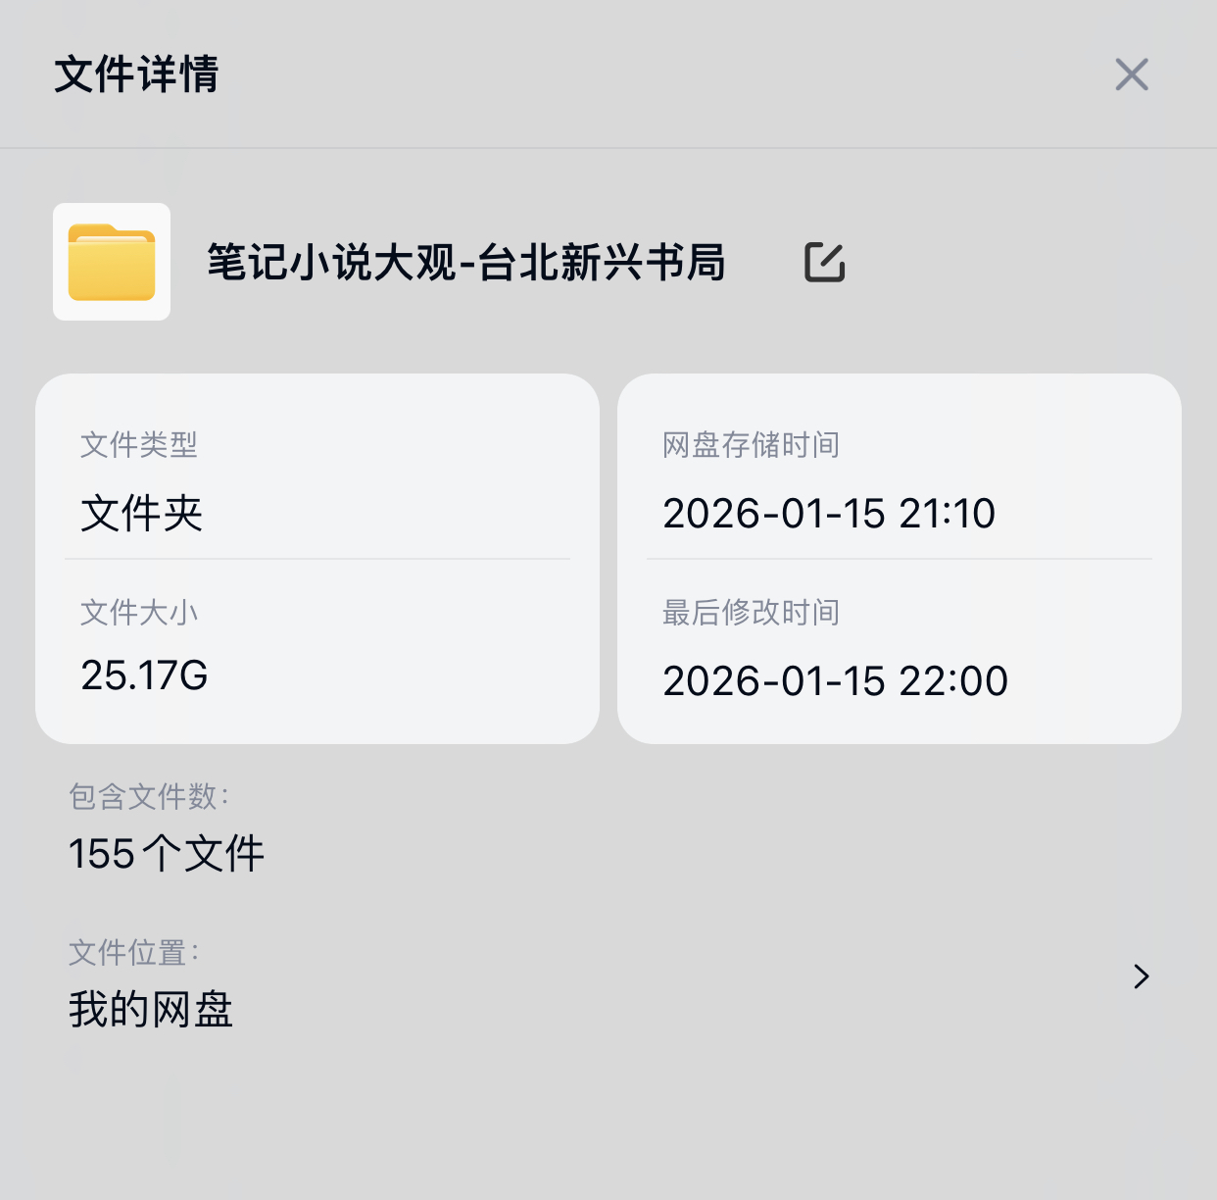Click the 155个文件 file count
The height and width of the screenshot is (1200, 1217).
(x=167, y=854)
